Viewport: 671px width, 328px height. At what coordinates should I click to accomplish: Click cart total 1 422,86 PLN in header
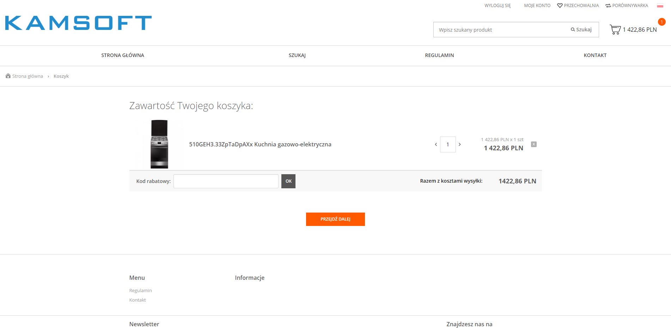click(x=640, y=30)
